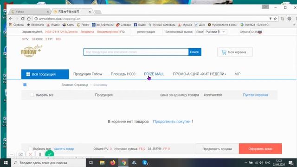Show hidden system tray icons arrow

coord(245,163)
